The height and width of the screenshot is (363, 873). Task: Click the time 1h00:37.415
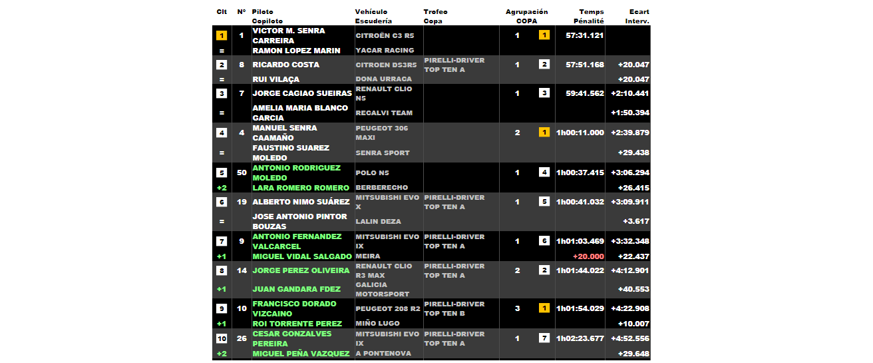pos(580,173)
